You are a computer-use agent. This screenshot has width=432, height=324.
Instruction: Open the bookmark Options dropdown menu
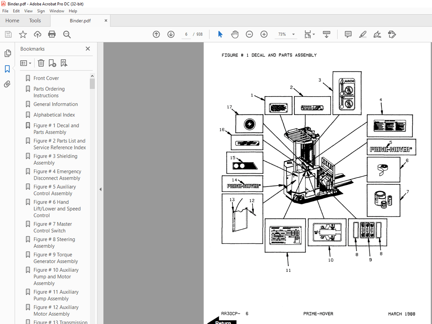(25, 63)
